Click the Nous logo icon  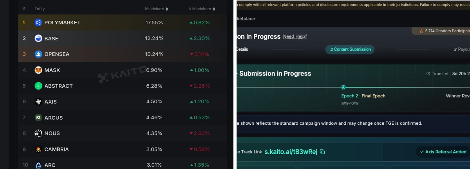(x=38, y=133)
